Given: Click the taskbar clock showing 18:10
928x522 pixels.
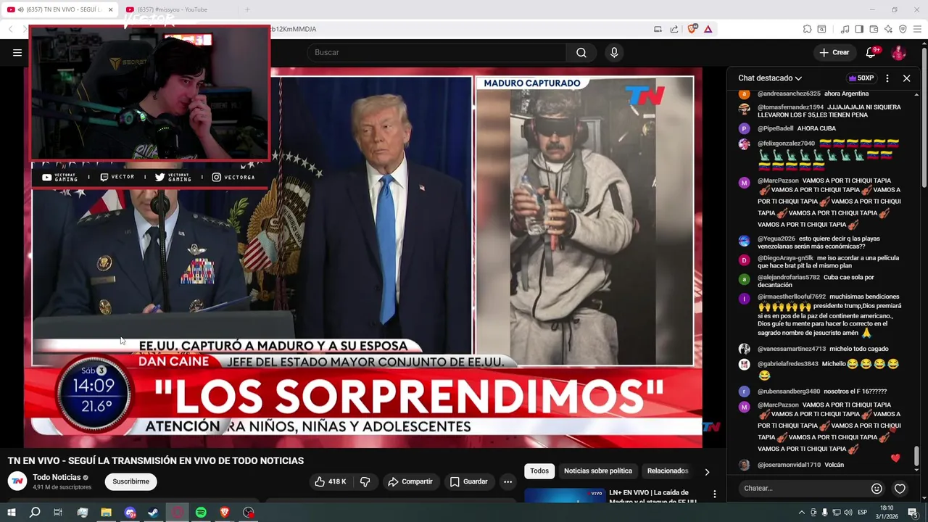Looking at the screenshot, I should 887,513.
